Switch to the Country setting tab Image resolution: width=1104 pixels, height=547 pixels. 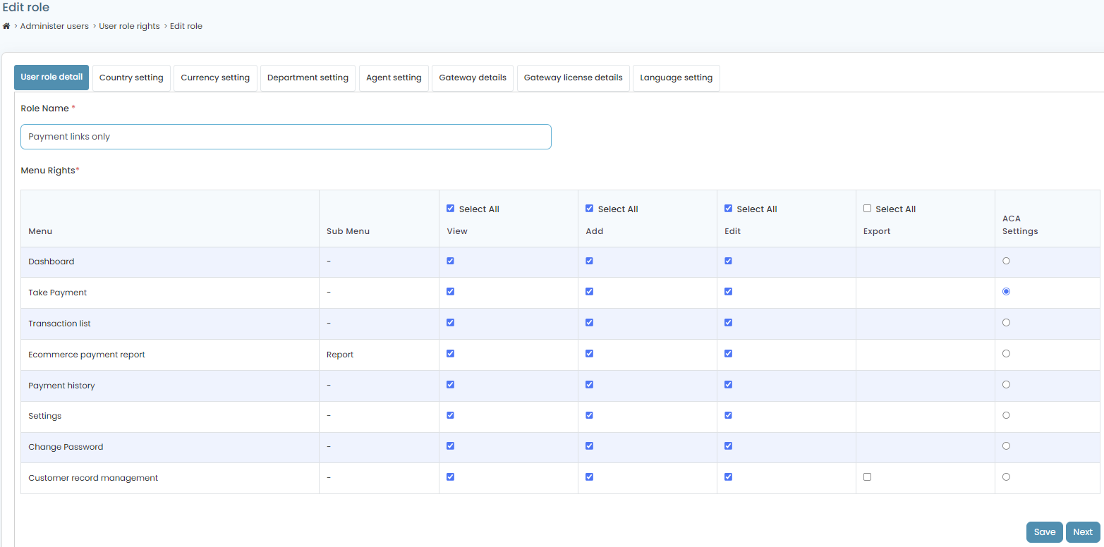tap(131, 78)
